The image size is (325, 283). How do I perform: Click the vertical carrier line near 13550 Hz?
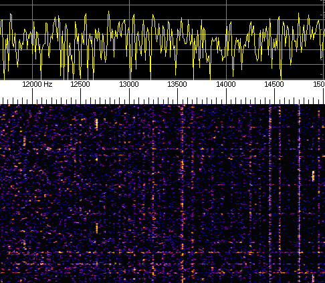[183, 194]
